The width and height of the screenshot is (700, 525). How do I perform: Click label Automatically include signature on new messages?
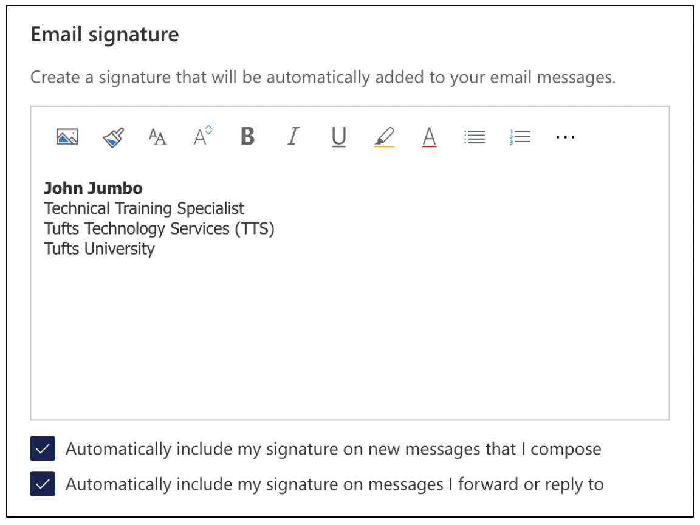(334, 449)
